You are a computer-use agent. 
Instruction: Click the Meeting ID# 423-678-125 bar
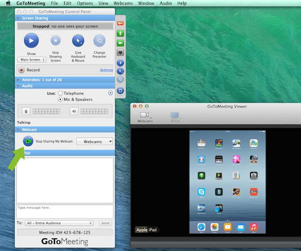tap(65, 233)
